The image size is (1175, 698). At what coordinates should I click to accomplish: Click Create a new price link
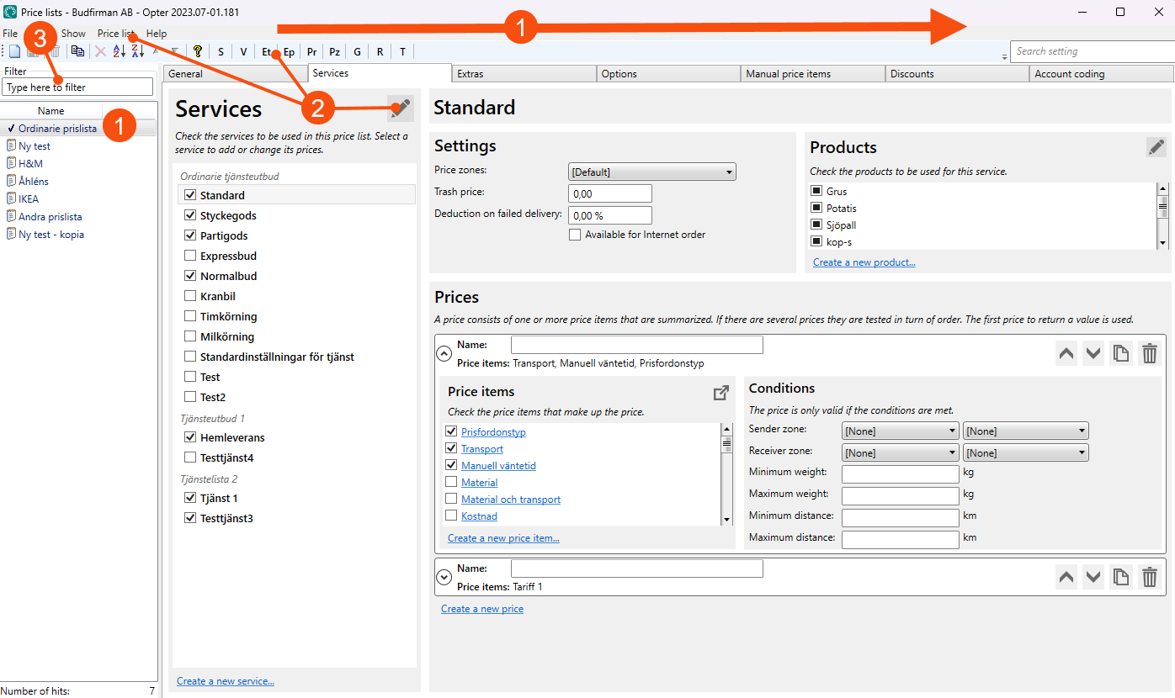[482, 609]
